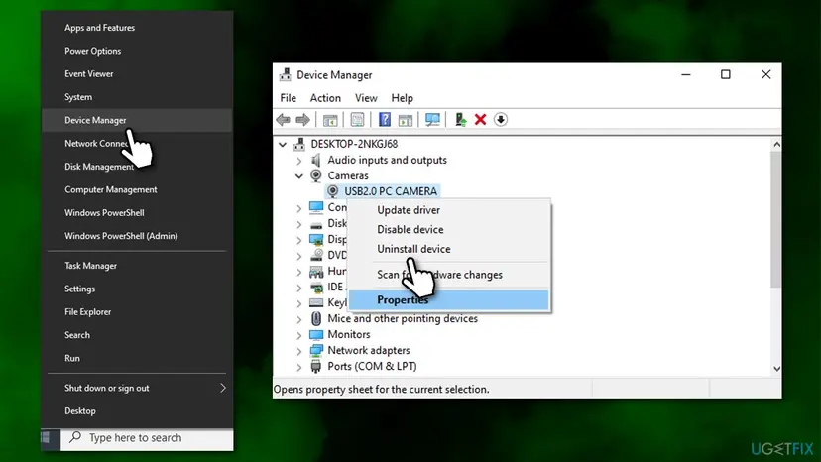Click the Forward arrow in Device Manager toolbar

302,119
